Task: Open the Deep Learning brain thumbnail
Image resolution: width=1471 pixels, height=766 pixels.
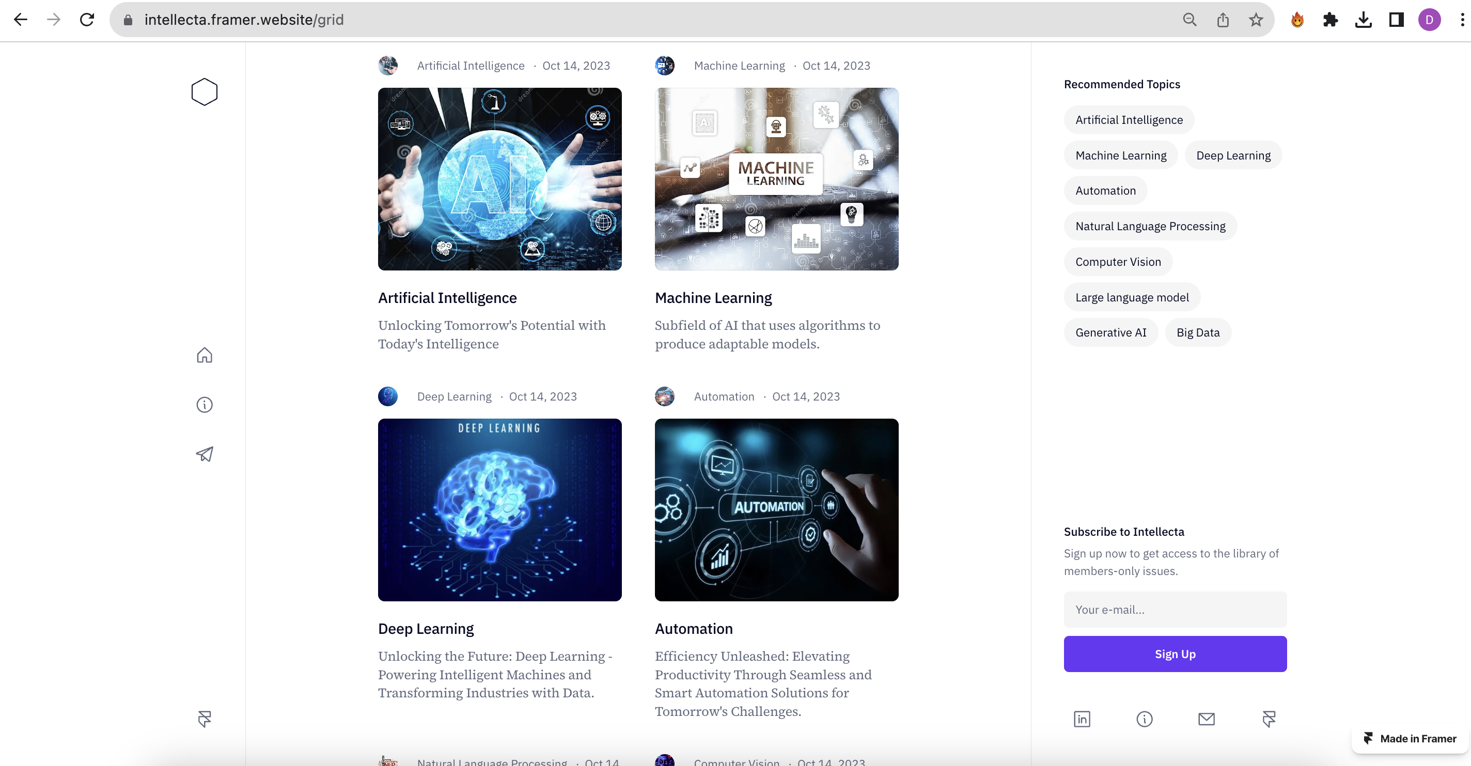Action: (499, 509)
